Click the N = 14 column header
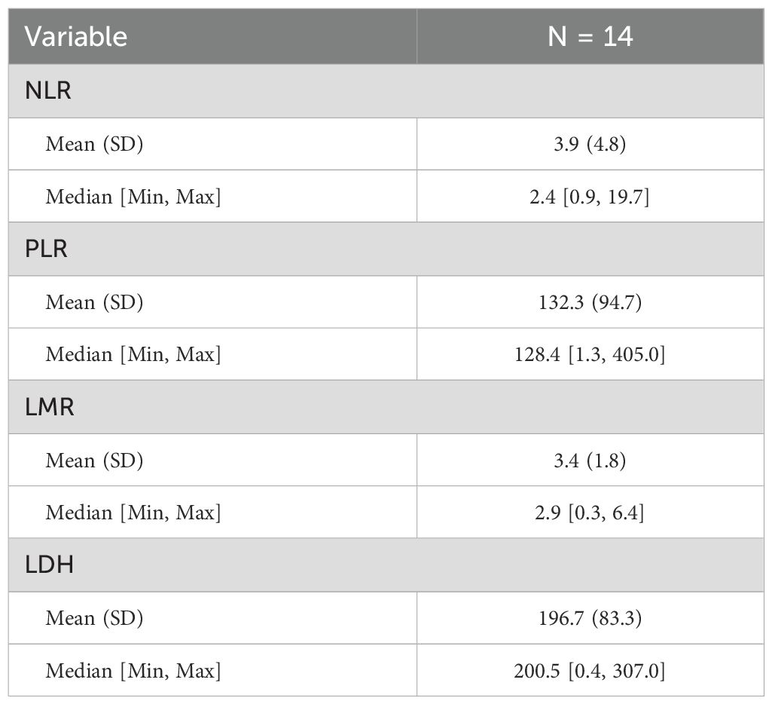This screenshot has height=704, width=772. point(590,37)
